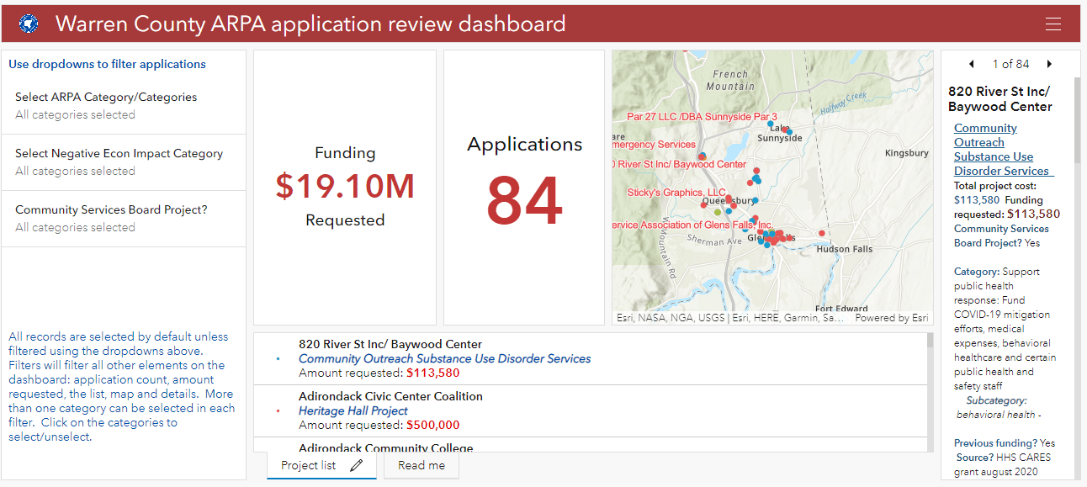Click Esri, NASA, NGA map attribution text
The image size is (1087, 487).
click(x=729, y=318)
